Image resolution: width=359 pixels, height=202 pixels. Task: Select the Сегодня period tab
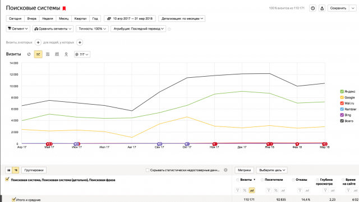click(x=15, y=18)
